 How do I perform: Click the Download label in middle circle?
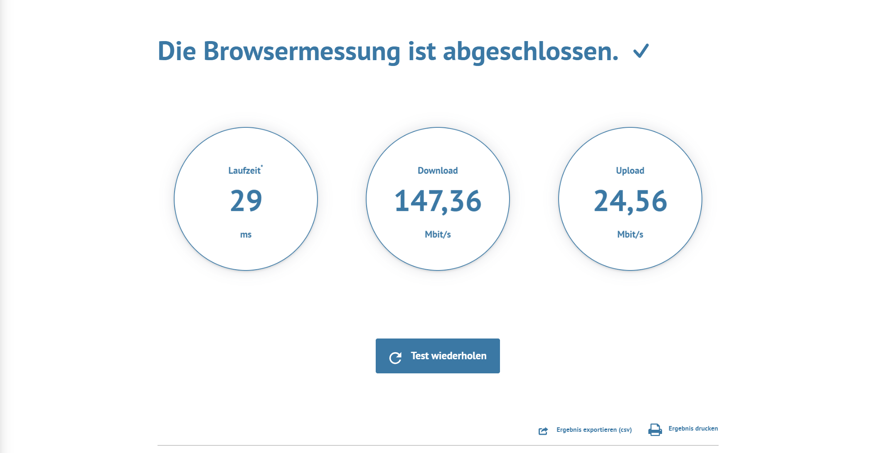click(x=438, y=171)
